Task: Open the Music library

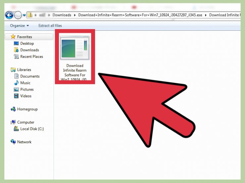Action: pos(25,83)
